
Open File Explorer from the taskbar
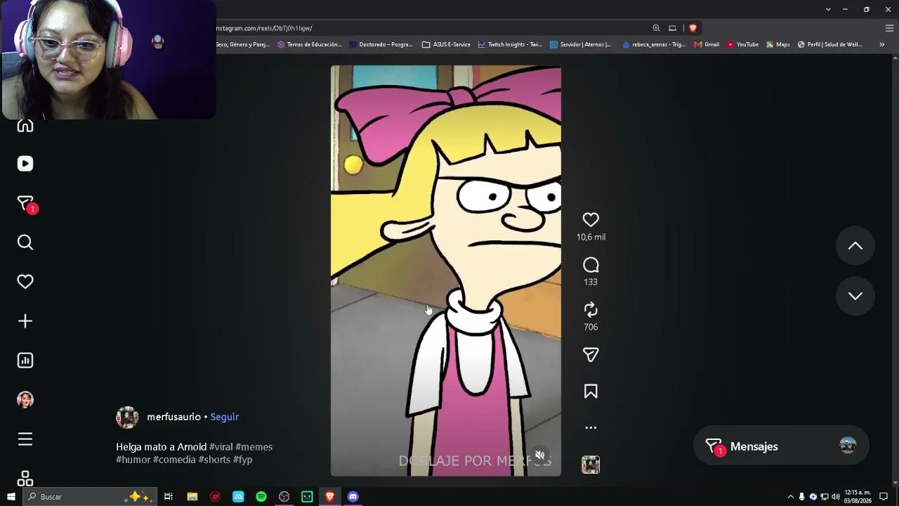pyautogui.click(x=192, y=497)
